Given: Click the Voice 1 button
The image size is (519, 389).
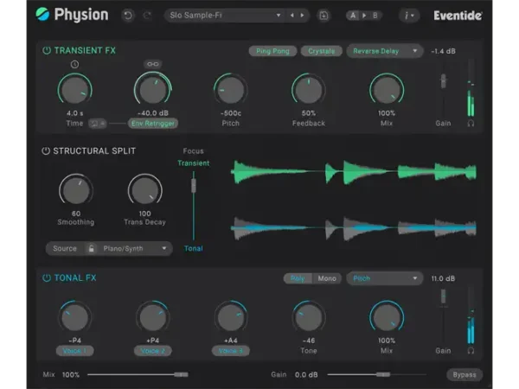Looking at the screenshot, I should pos(74,351).
